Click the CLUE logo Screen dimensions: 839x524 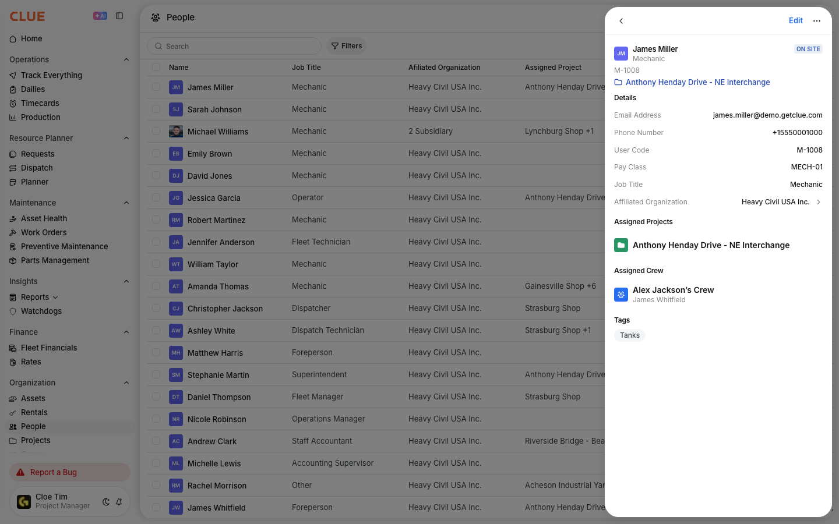[x=27, y=16]
